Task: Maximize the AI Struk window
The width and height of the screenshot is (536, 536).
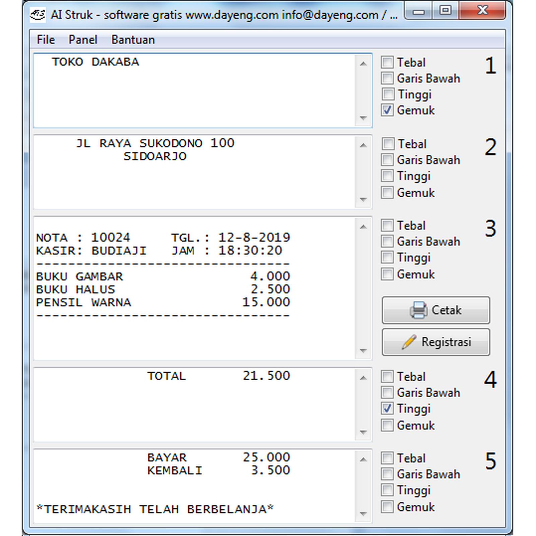Action: [x=445, y=11]
